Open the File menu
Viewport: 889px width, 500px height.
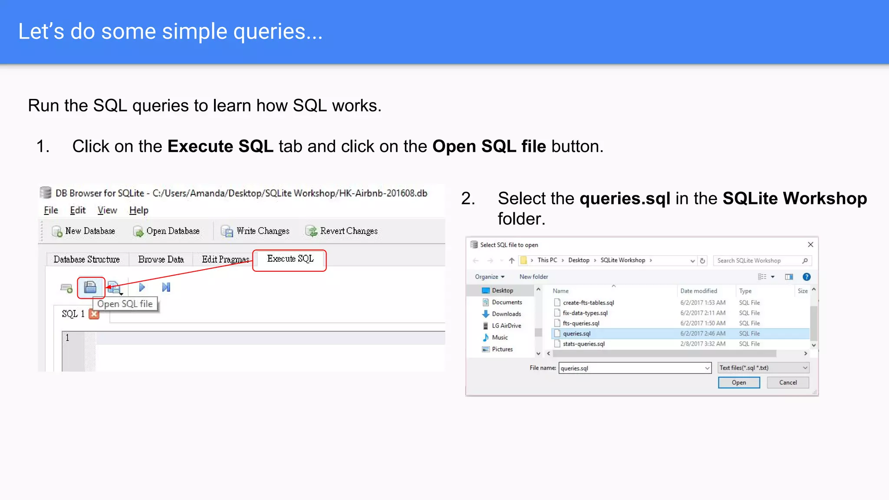click(51, 210)
